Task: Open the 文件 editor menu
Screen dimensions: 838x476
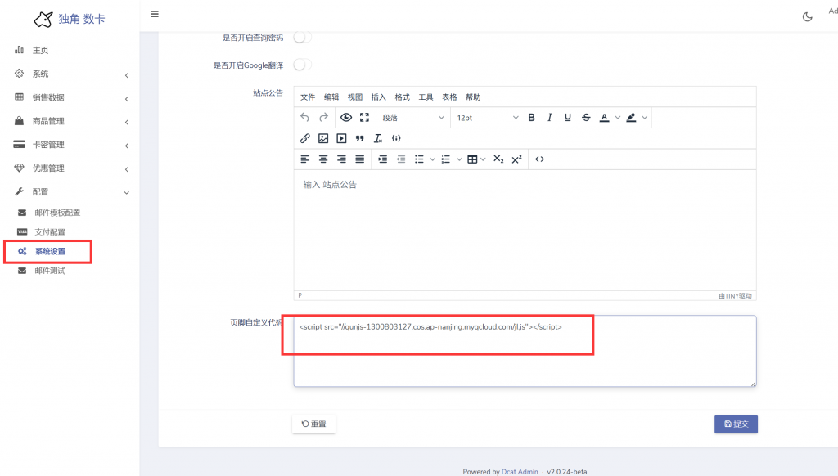Action: click(x=308, y=97)
